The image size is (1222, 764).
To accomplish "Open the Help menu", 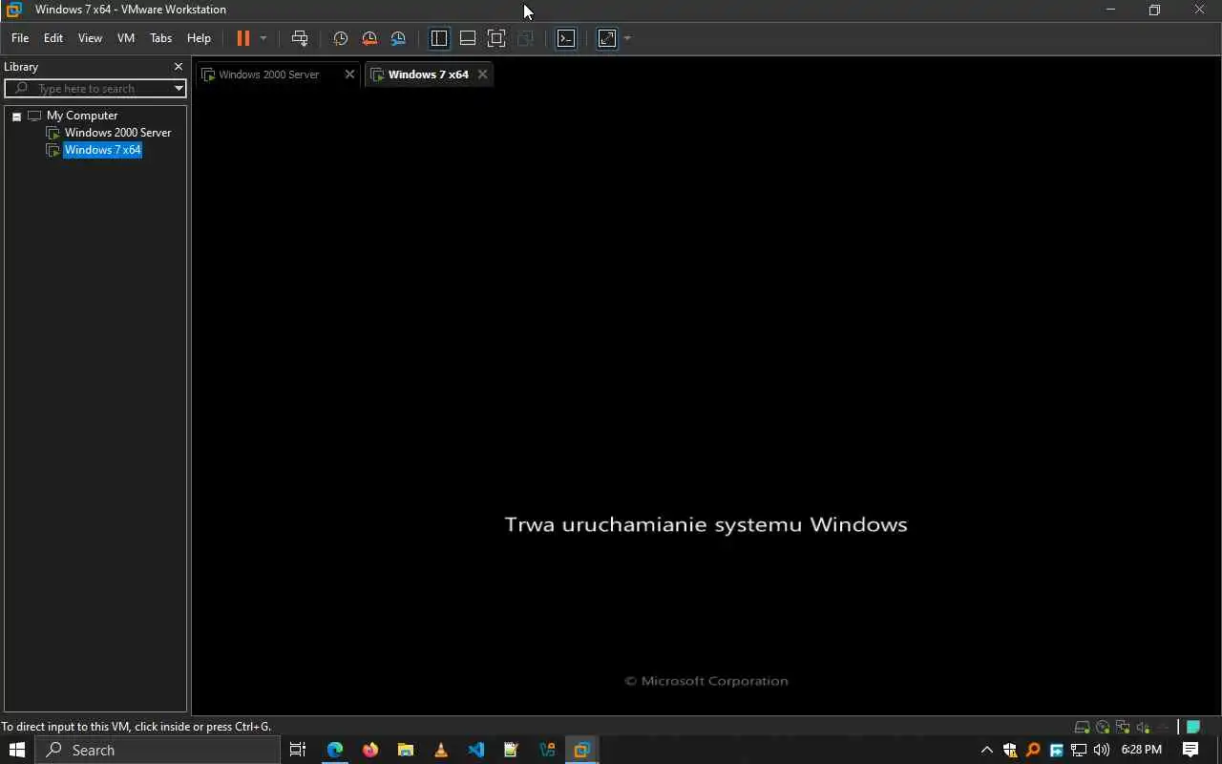I will click(199, 38).
